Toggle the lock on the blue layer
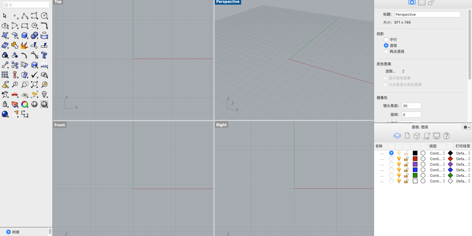Screen dimensions: 472x236 406,170
